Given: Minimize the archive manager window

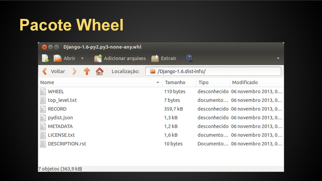Looking at the screenshot, I should 50,47.
